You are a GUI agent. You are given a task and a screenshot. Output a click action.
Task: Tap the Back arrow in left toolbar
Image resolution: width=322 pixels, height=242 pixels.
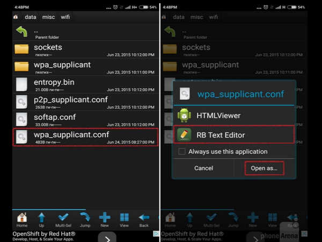144,219
